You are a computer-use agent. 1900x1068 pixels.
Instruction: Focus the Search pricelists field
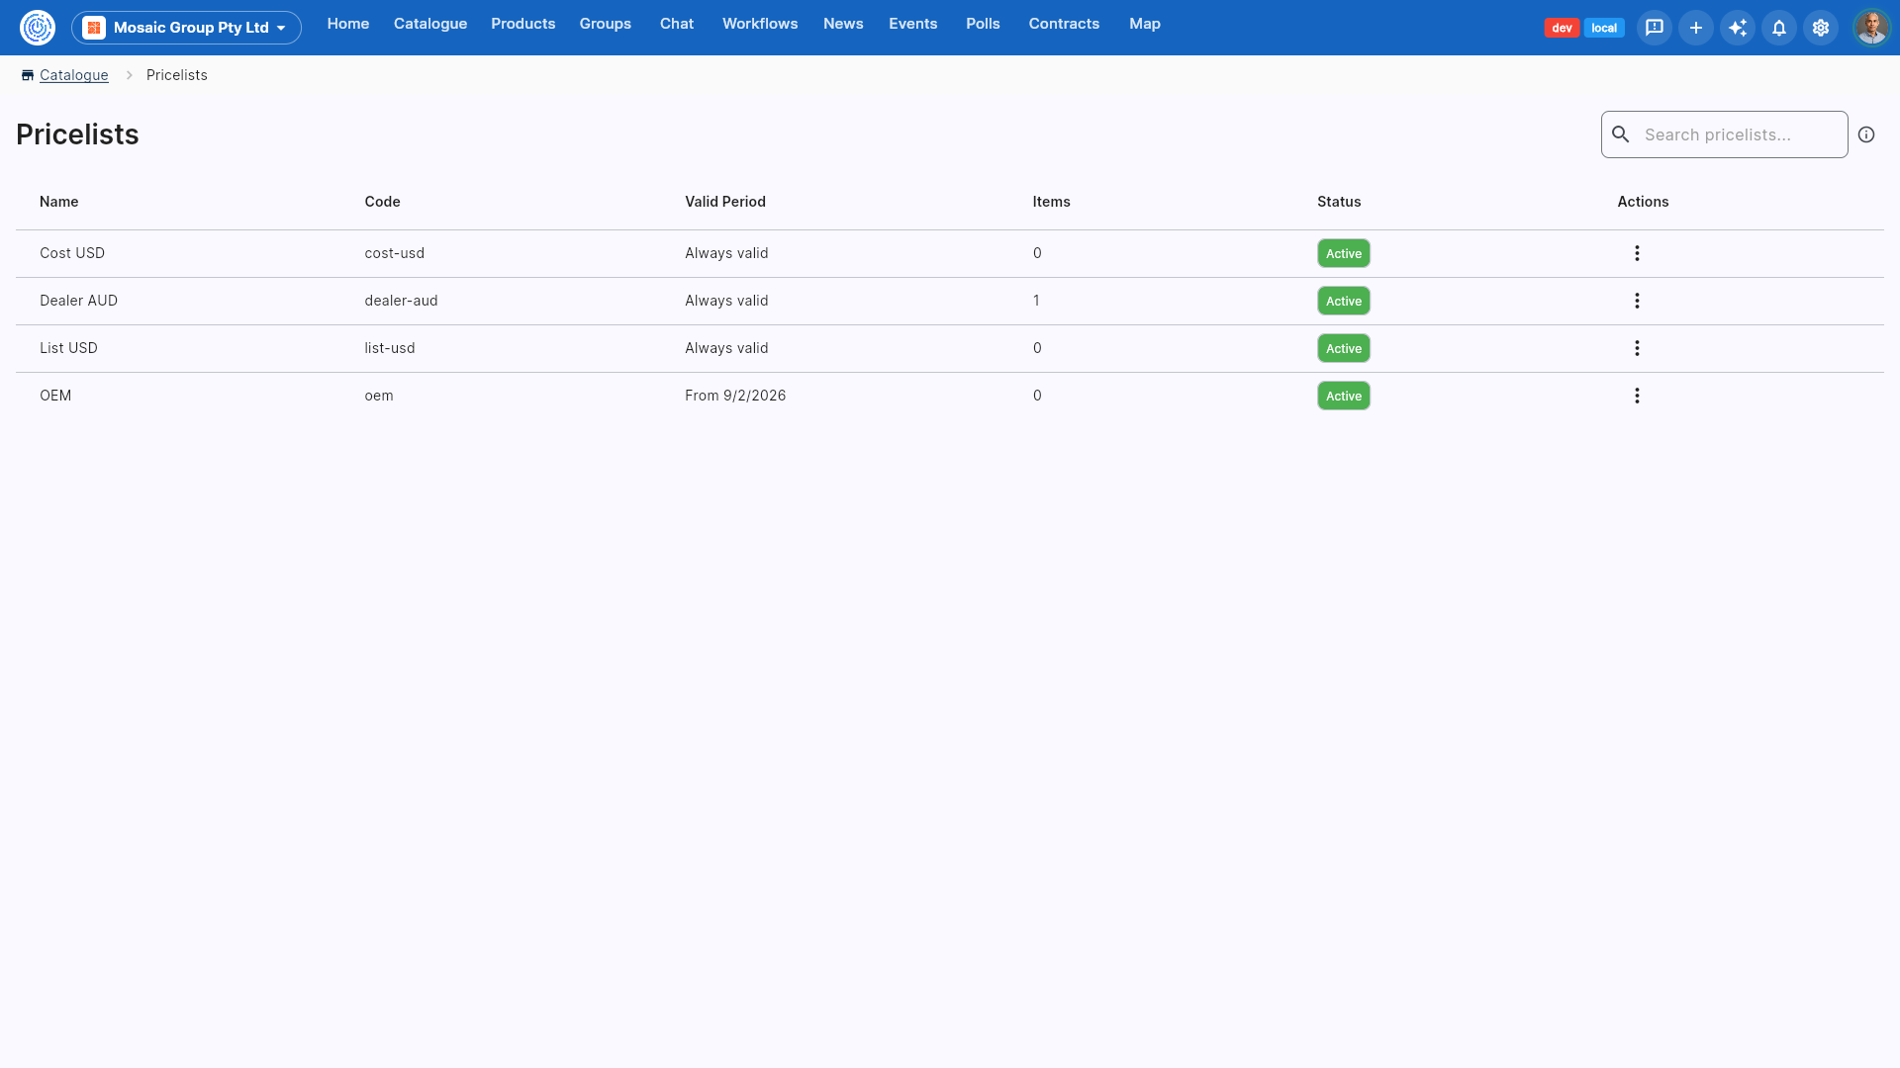(1725, 134)
